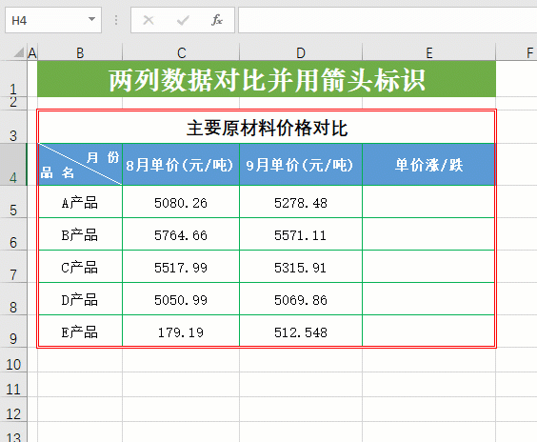Select row 4 header
The width and height of the screenshot is (537, 442).
tap(13, 165)
